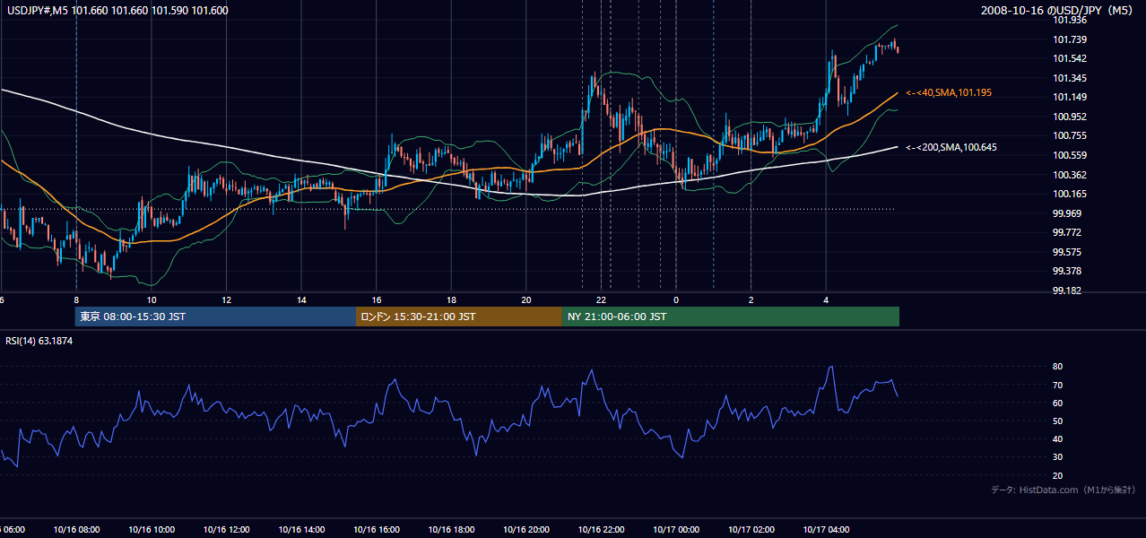Click RSI axis value 70
The image size is (1146, 538).
(1057, 386)
